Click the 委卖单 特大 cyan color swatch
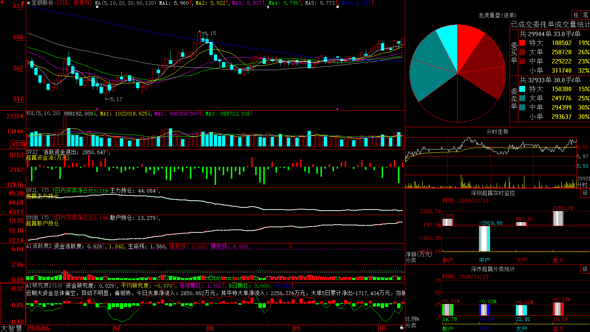 [522, 89]
